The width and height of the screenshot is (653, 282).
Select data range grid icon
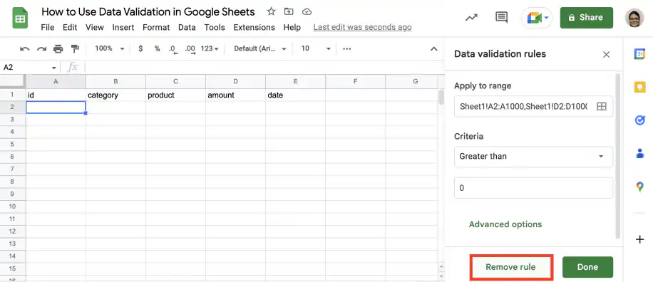click(x=602, y=107)
